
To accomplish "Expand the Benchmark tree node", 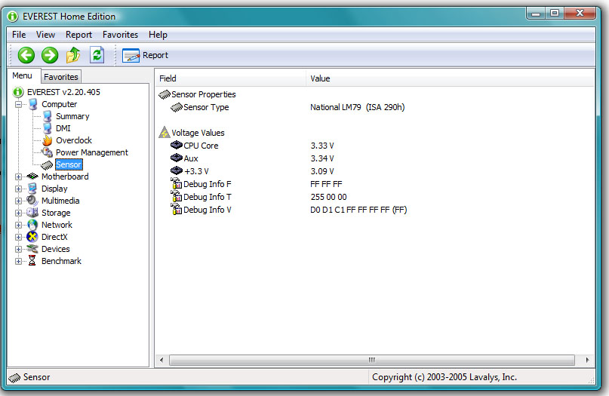I will [x=18, y=261].
